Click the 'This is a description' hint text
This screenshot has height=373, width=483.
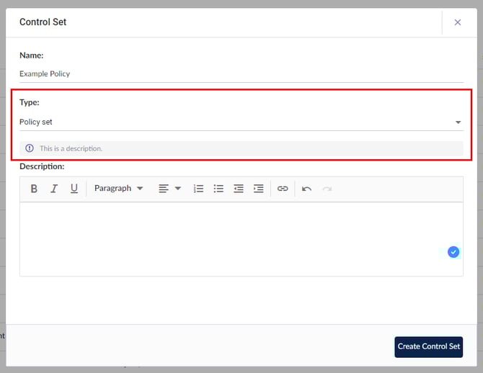coord(71,148)
